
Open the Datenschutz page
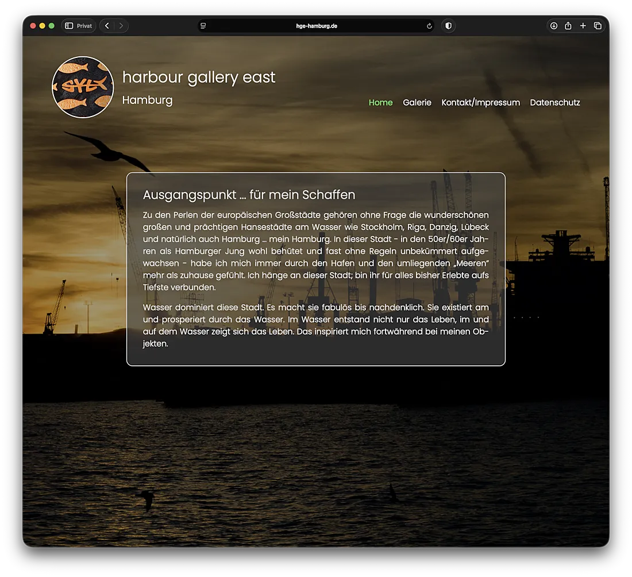click(x=554, y=103)
